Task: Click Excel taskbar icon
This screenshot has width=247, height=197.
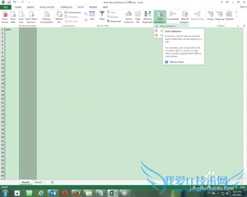Action: pyautogui.click(x=113, y=193)
